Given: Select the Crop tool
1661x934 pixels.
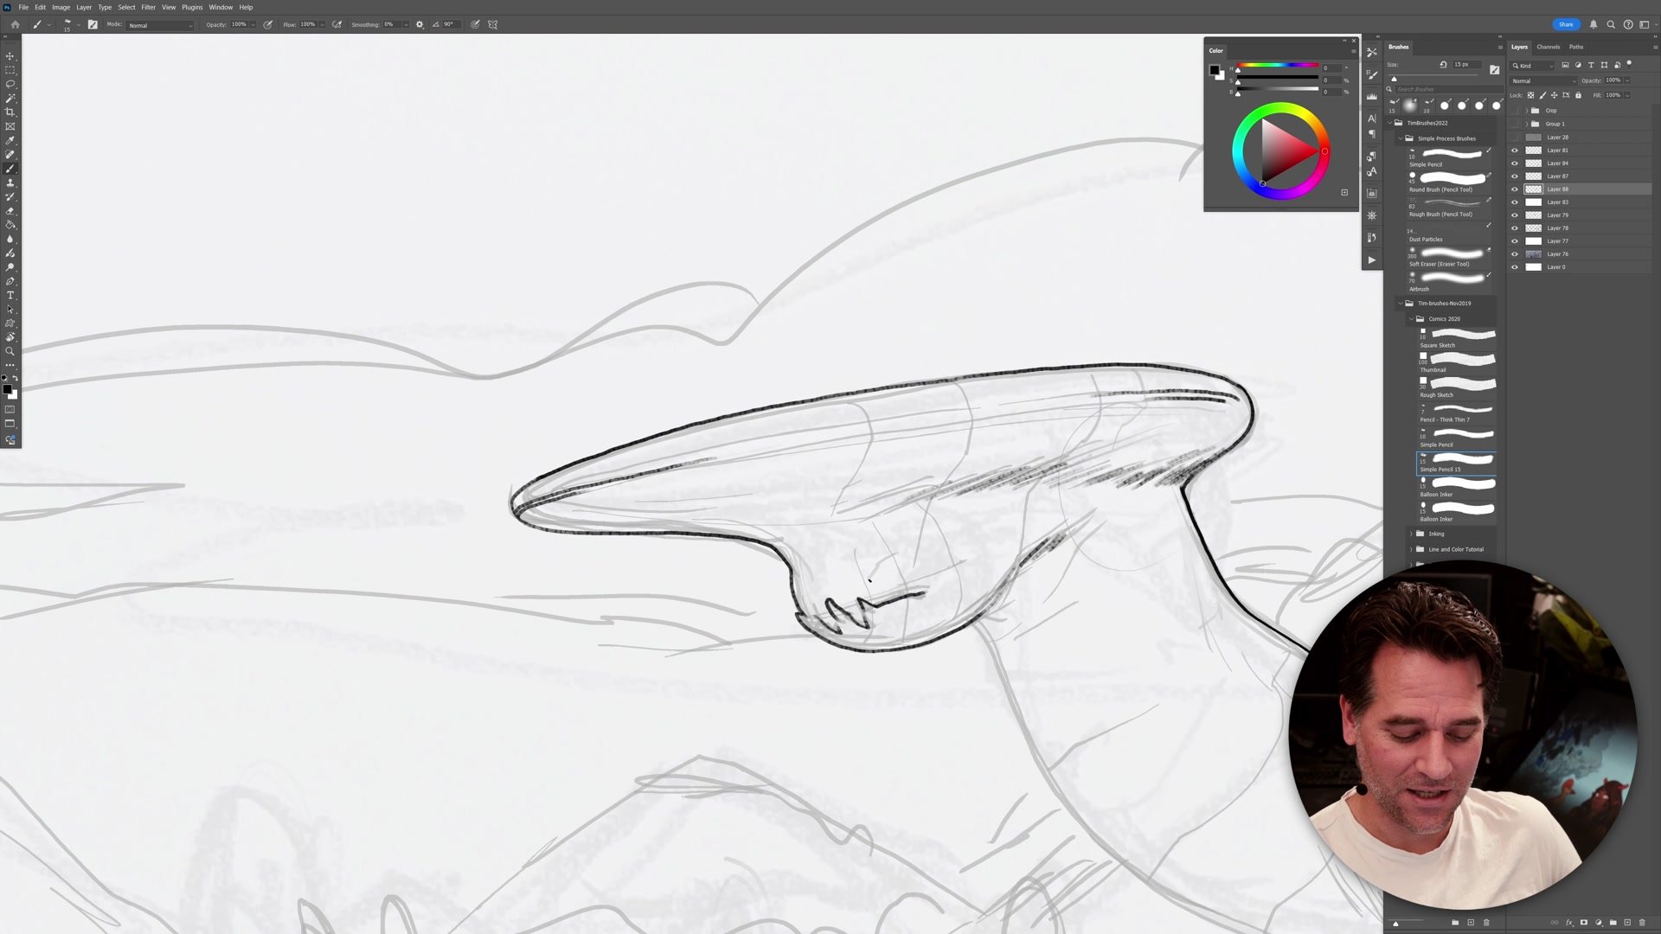Looking at the screenshot, I should click(10, 112).
